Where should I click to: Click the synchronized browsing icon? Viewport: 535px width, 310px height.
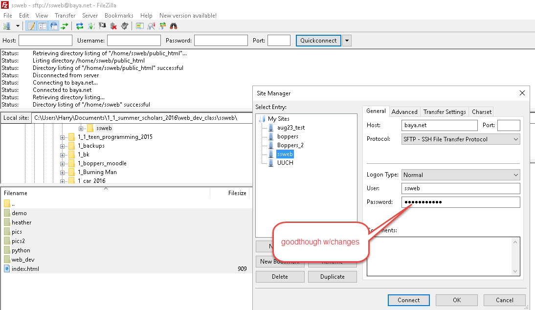(x=162, y=26)
